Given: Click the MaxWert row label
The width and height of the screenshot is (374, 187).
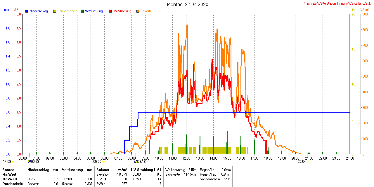Looking at the screenshot, I should pyautogui.click(x=10, y=179).
